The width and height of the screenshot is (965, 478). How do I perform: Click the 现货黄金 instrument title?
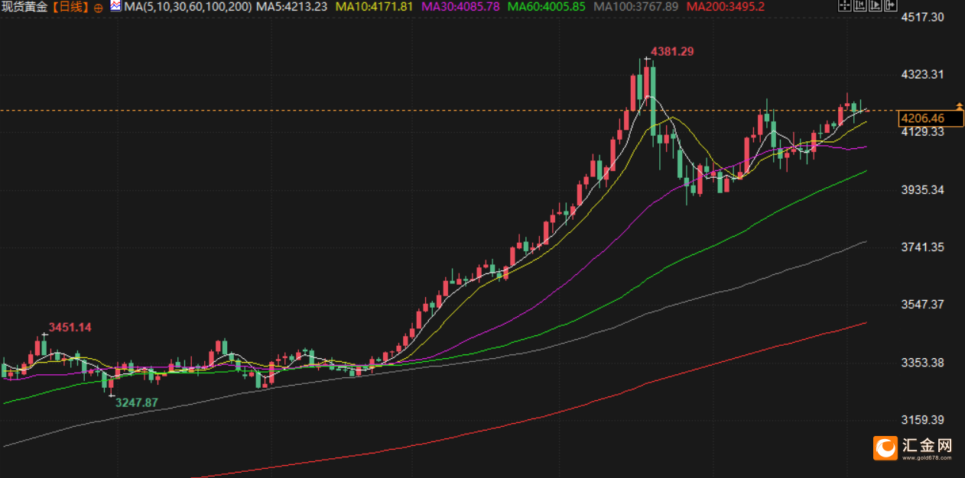coord(26,7)
